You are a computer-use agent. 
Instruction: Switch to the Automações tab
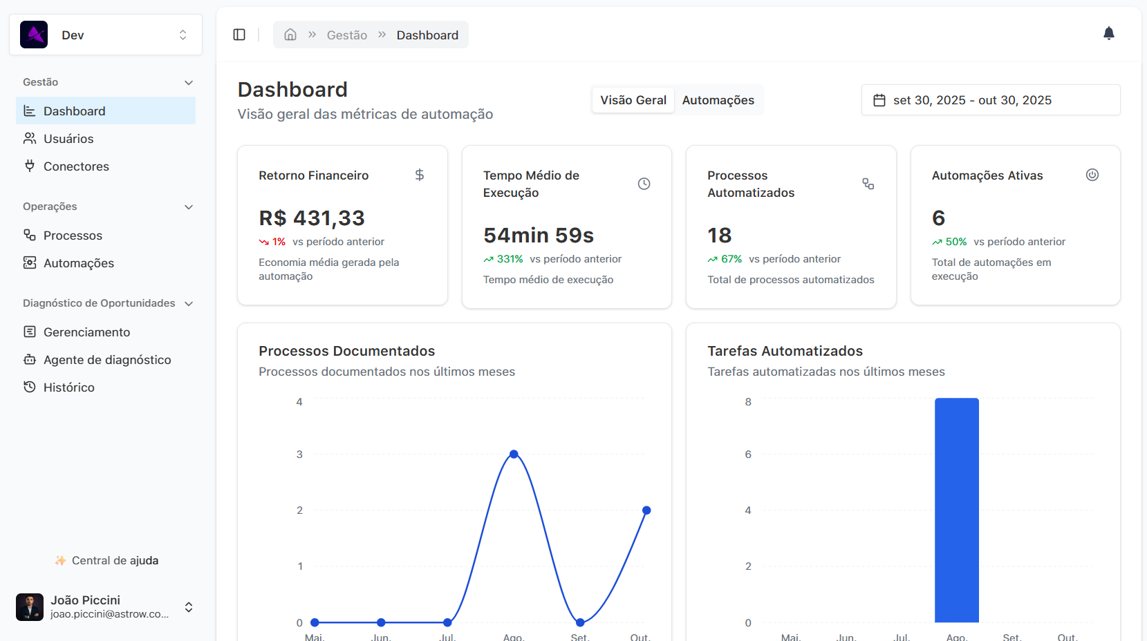pos(718,99)
